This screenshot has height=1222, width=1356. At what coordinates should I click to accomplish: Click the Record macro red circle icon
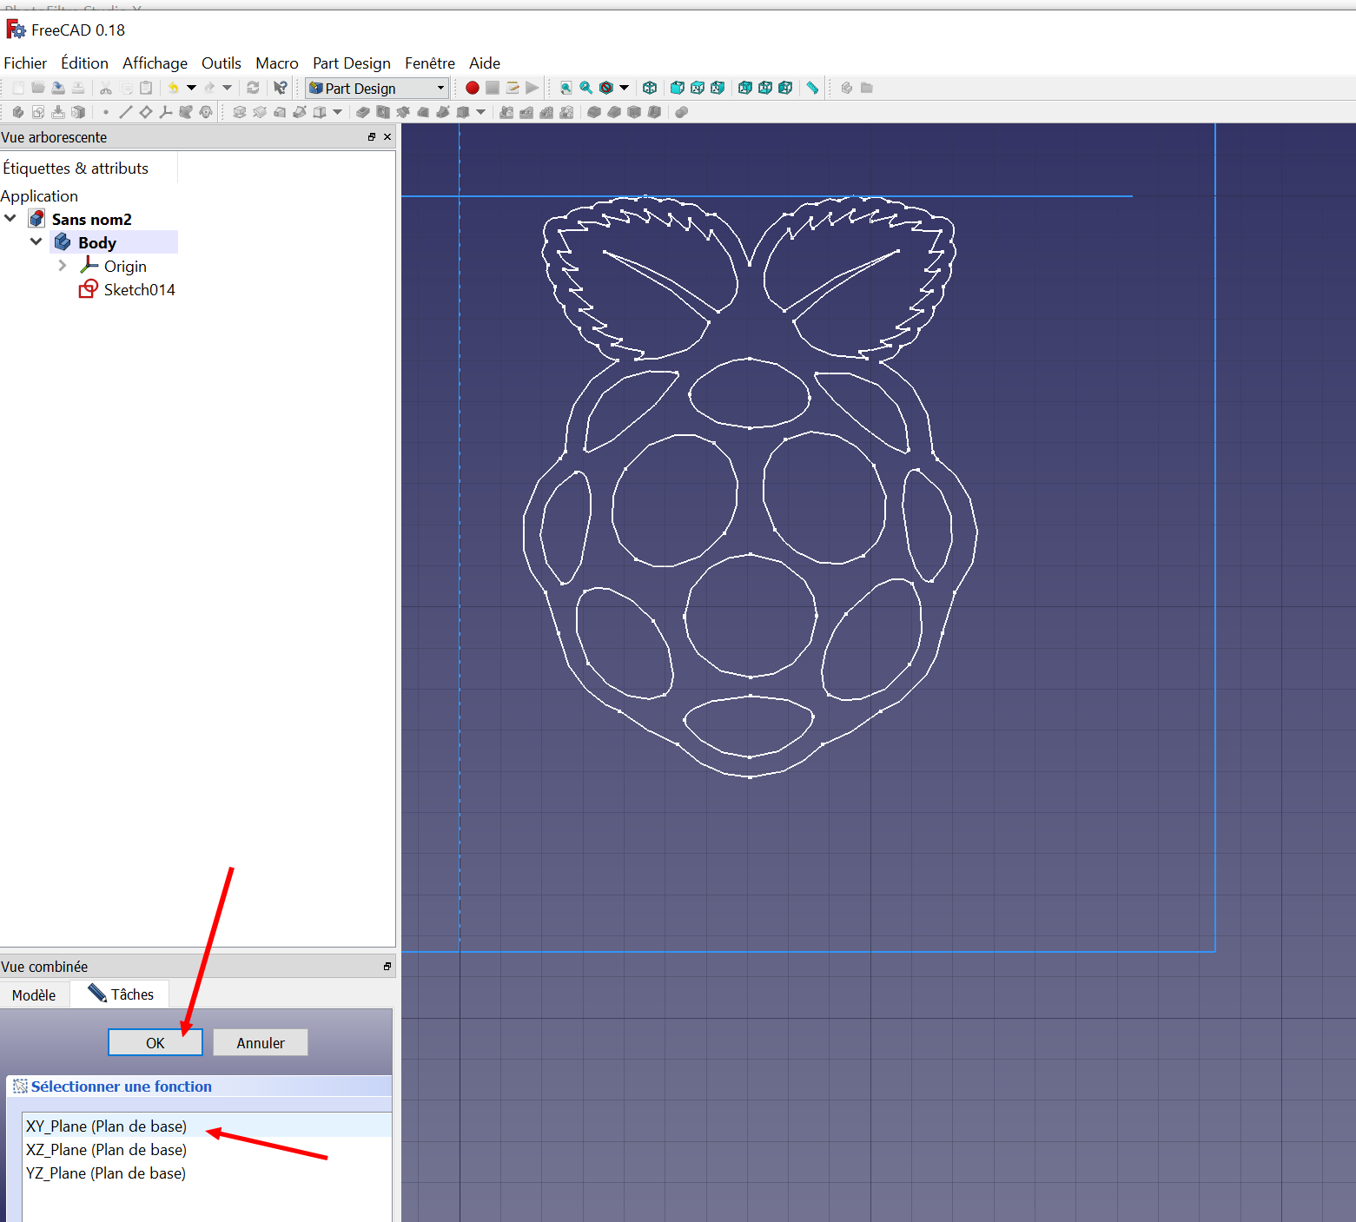coord(473,88)
